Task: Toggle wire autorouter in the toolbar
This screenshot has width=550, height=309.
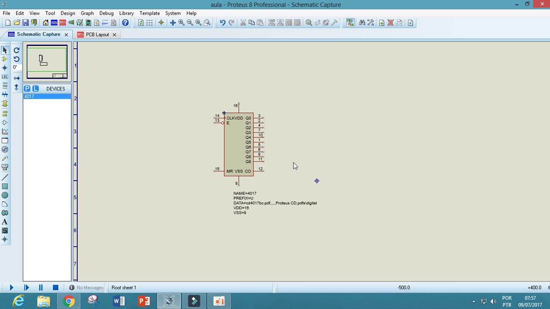Action: click(350, 23)
